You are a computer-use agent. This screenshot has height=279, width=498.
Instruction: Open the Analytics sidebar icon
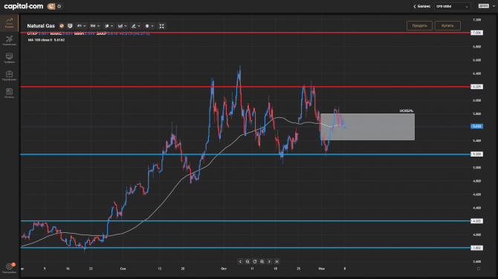point(9,41)
